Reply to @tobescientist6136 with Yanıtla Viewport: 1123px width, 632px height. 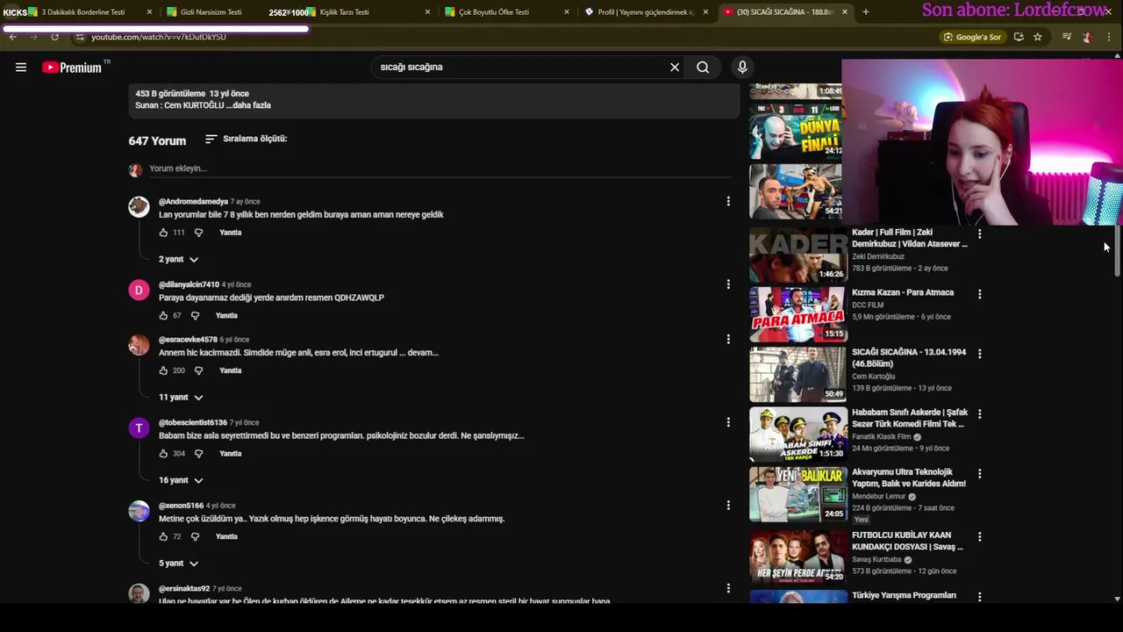coord(230,454)
